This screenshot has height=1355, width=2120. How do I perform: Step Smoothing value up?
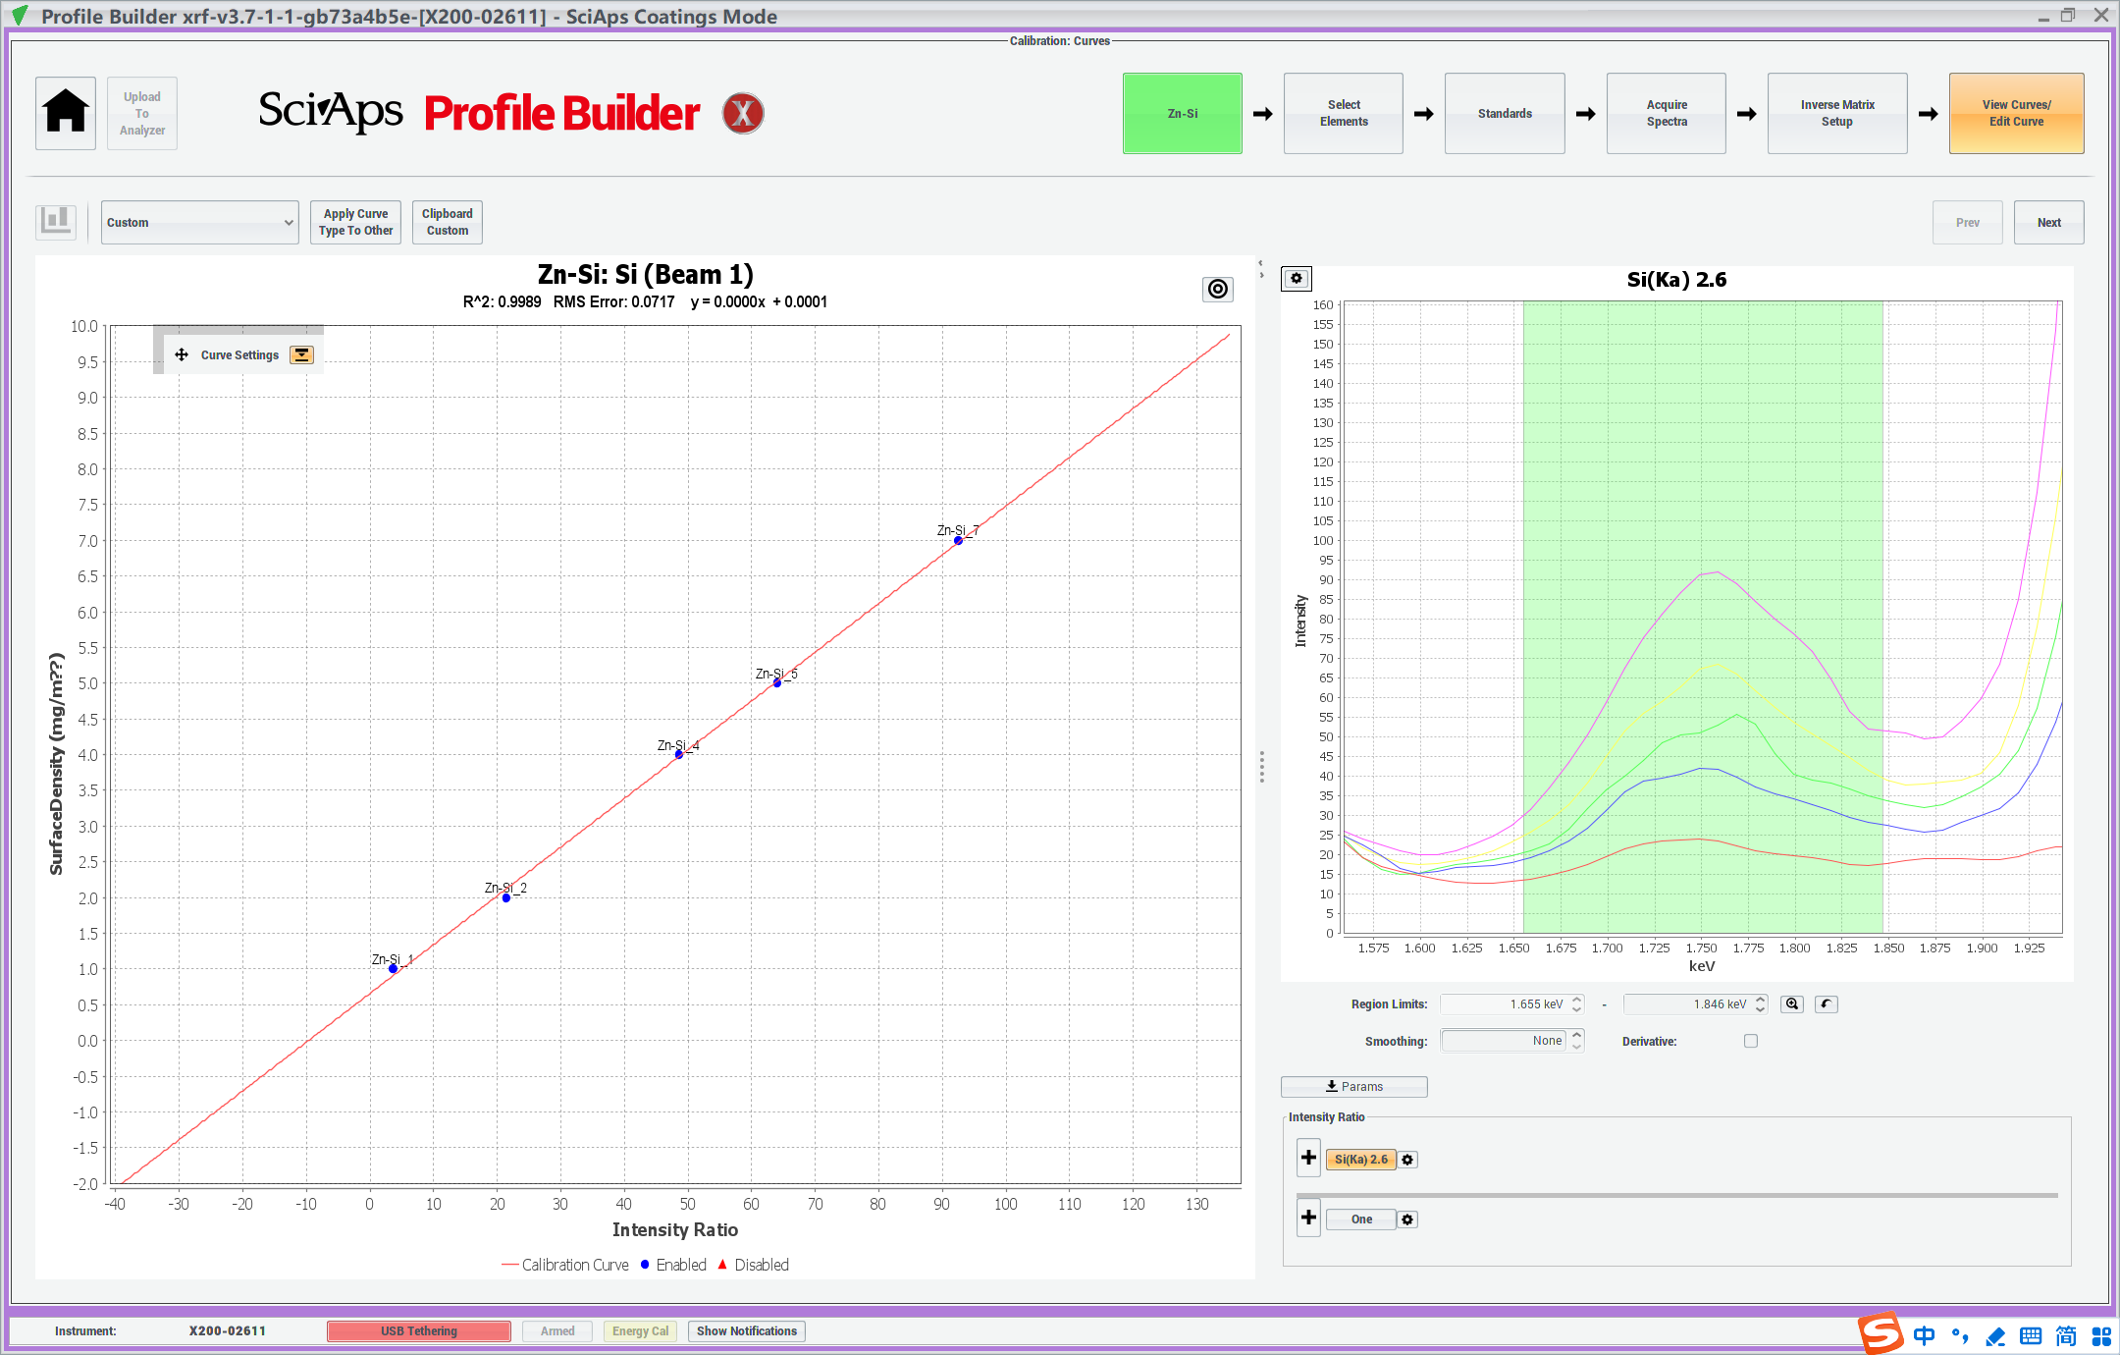[1576, 1036]
